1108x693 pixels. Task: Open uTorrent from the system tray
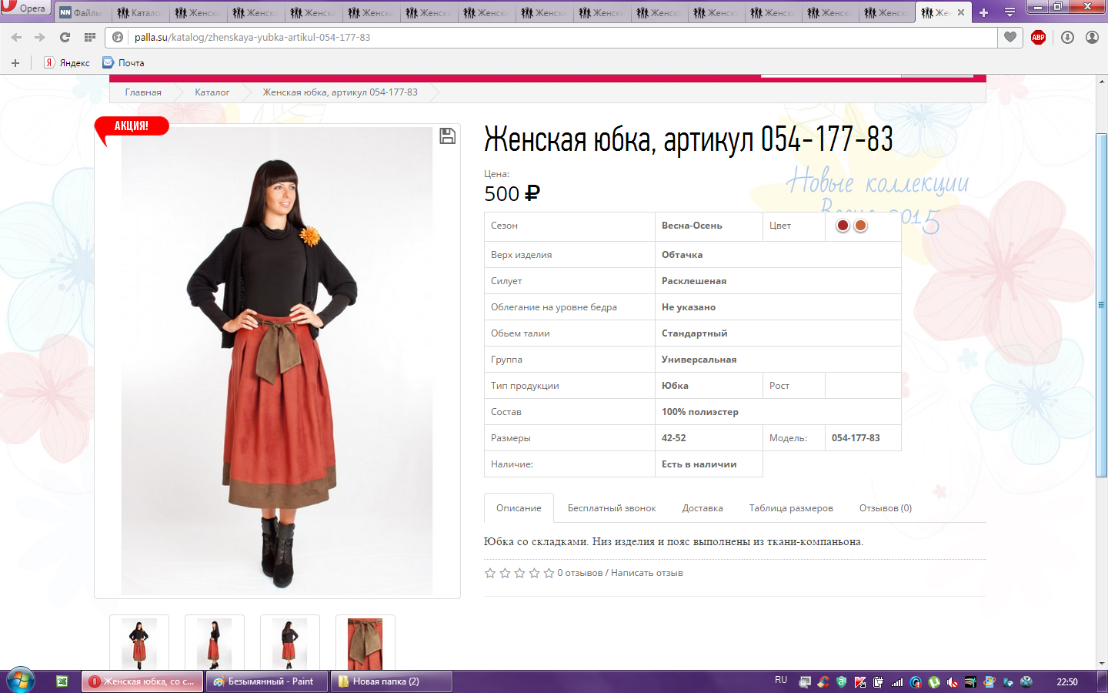pyautogui.click(x=934, y=682)
